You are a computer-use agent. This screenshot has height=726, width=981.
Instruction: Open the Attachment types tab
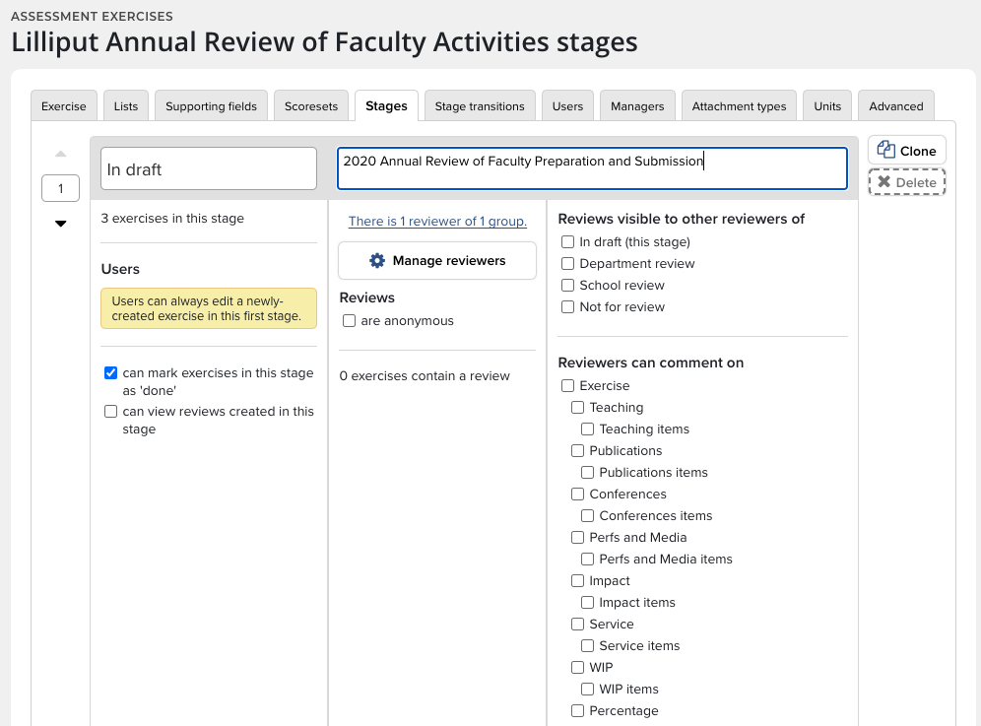739,106
